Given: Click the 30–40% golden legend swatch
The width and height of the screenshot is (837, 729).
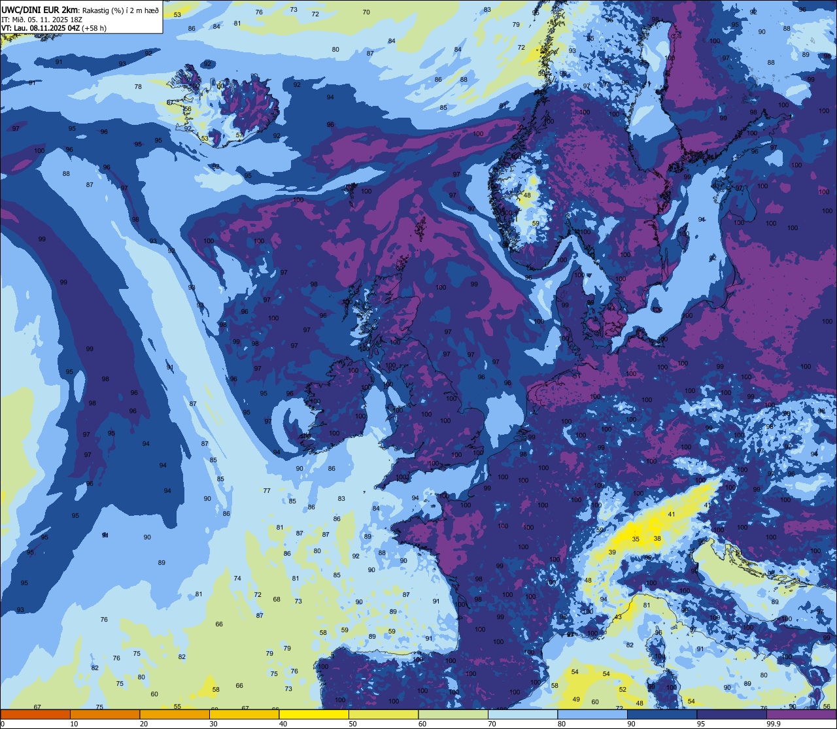Looking at the screenshot, I should [x=244, y=714].
